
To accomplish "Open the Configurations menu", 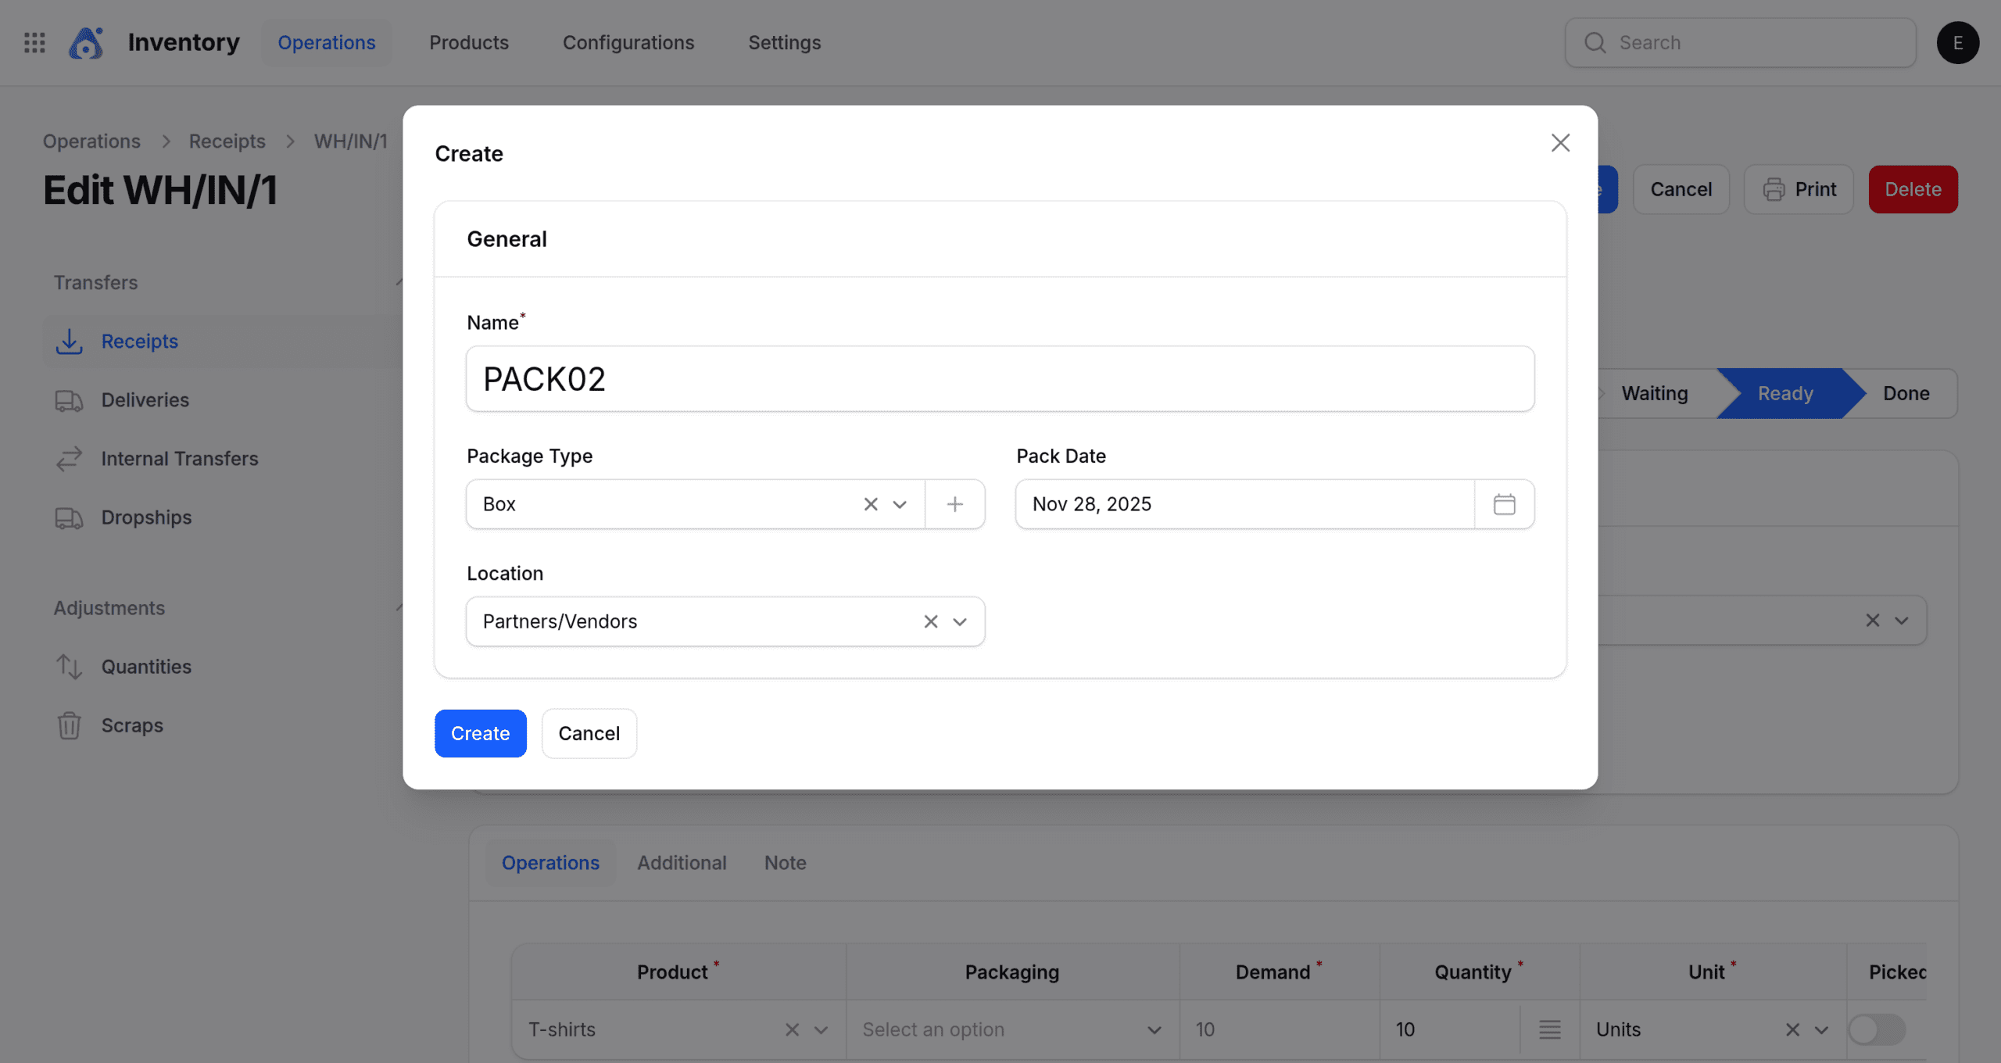I will [x=628, y=42].
